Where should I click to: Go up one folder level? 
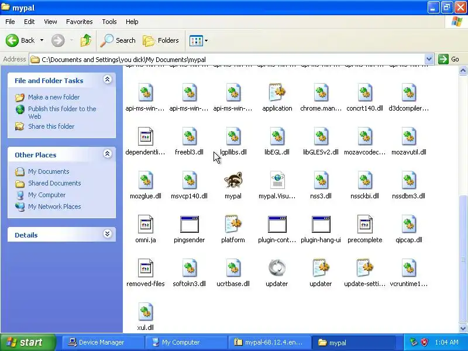tap(86, 40)
